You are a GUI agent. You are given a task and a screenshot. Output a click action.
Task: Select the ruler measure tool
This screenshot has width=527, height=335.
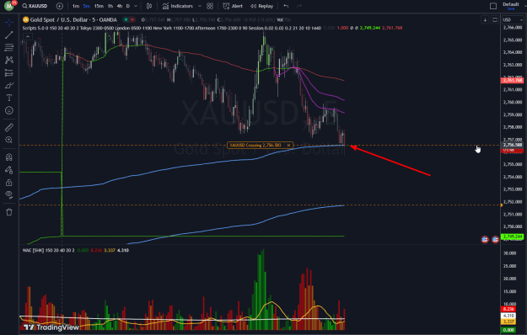coord(9,127)
